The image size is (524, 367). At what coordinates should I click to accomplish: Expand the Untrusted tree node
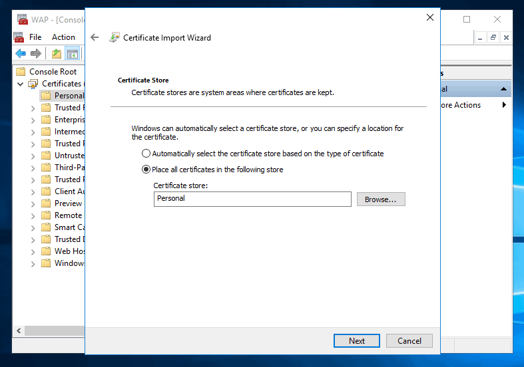(x=33, y=156)
